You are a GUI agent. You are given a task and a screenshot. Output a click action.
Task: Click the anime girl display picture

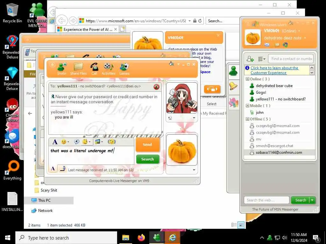[182, 98]
